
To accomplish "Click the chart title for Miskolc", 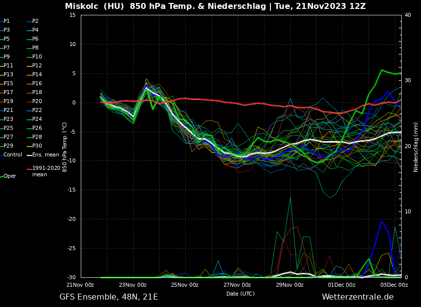I will 215,6.
